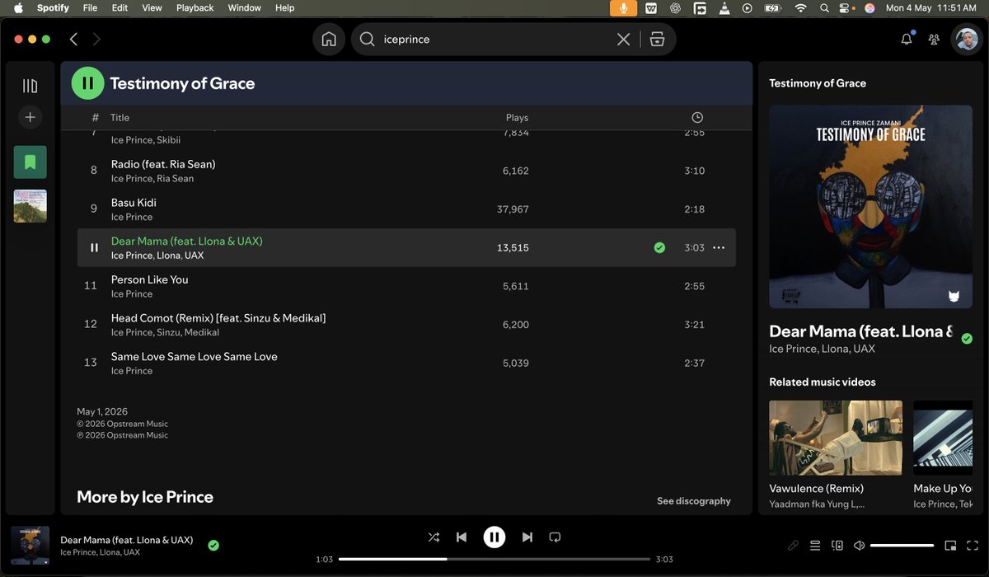The image size is (989, 577).
Task: Open the play queue icon
Action: pyautogui.click(x=815, y=546)
